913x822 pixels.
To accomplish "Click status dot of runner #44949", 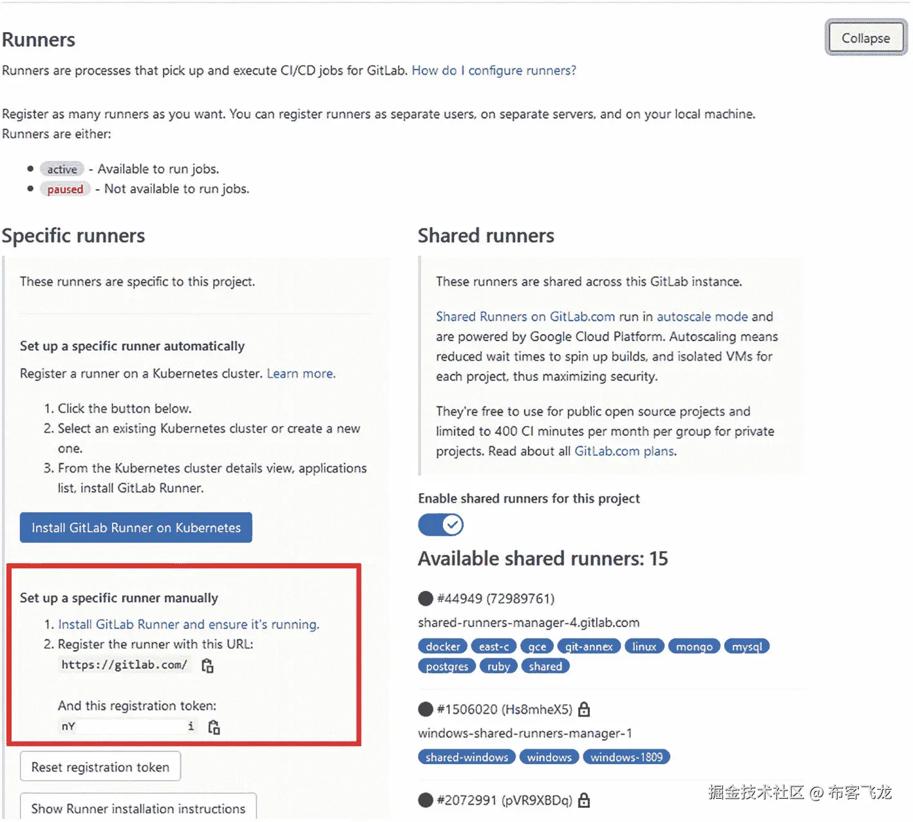I will coord(426,599).
